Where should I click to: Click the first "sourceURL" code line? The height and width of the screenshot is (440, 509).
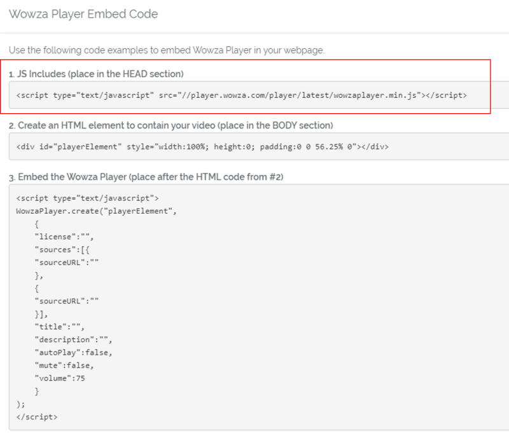coord(67,262)
